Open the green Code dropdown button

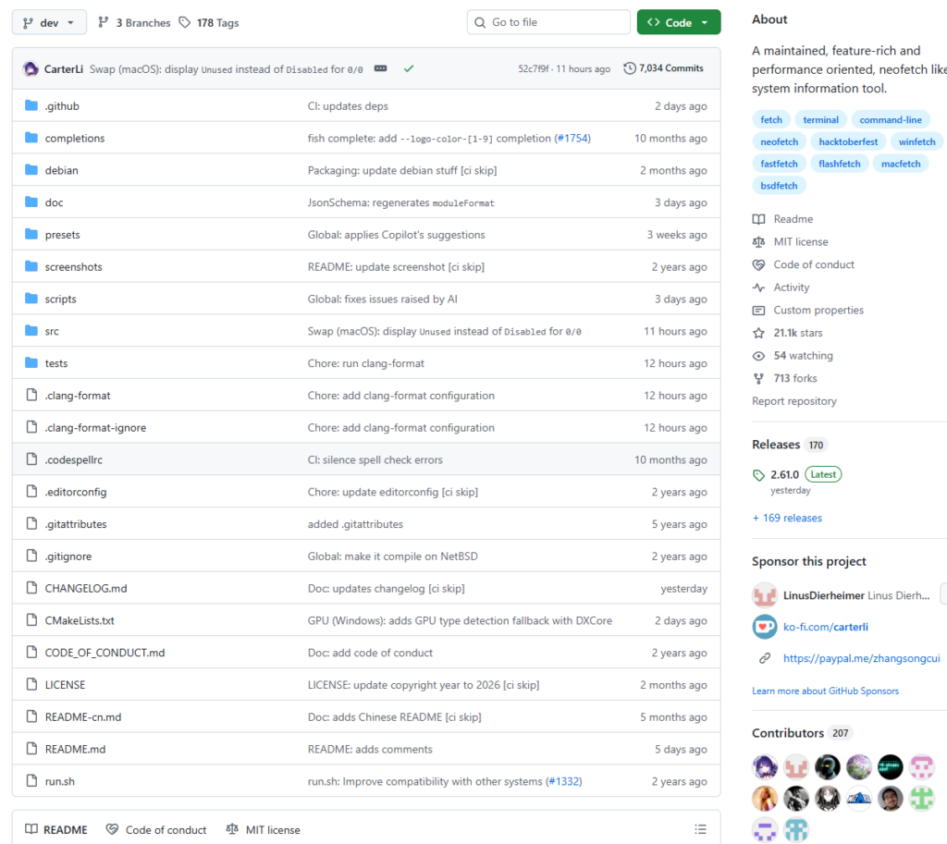click(678, 22)
